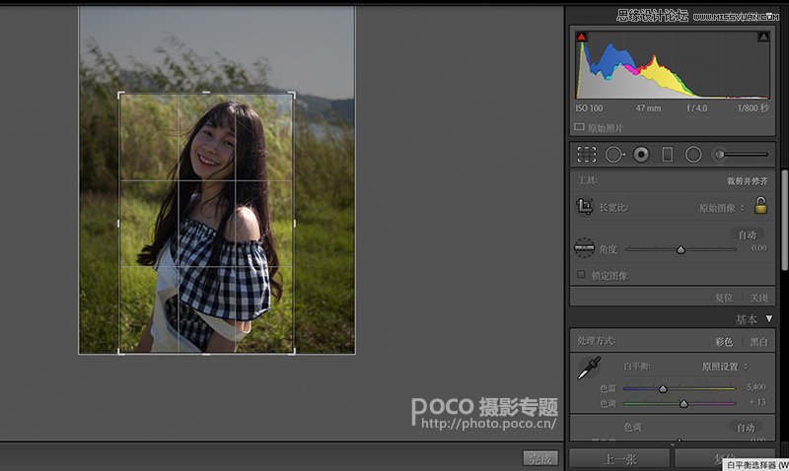Click the 1/800 秒 shutter text
This screenshot has width=789, height=471.
[753, 108]
